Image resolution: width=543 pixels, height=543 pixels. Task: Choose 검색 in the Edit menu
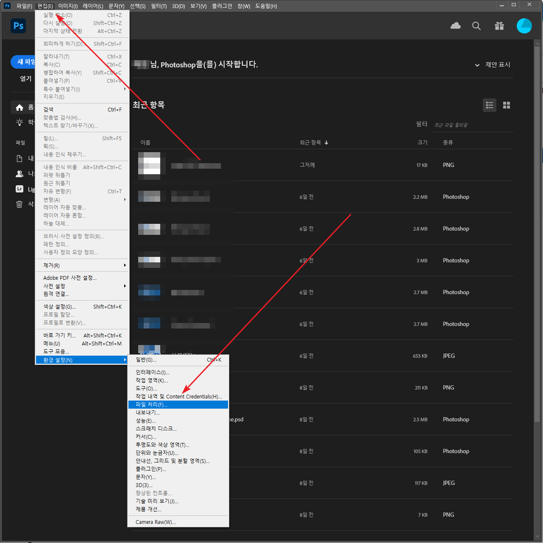[x=82, y=110]
